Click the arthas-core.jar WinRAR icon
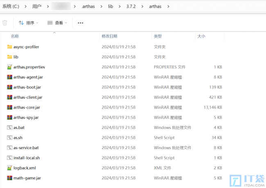The width and height of the screenshot is (266, 188). click(9, 107)
